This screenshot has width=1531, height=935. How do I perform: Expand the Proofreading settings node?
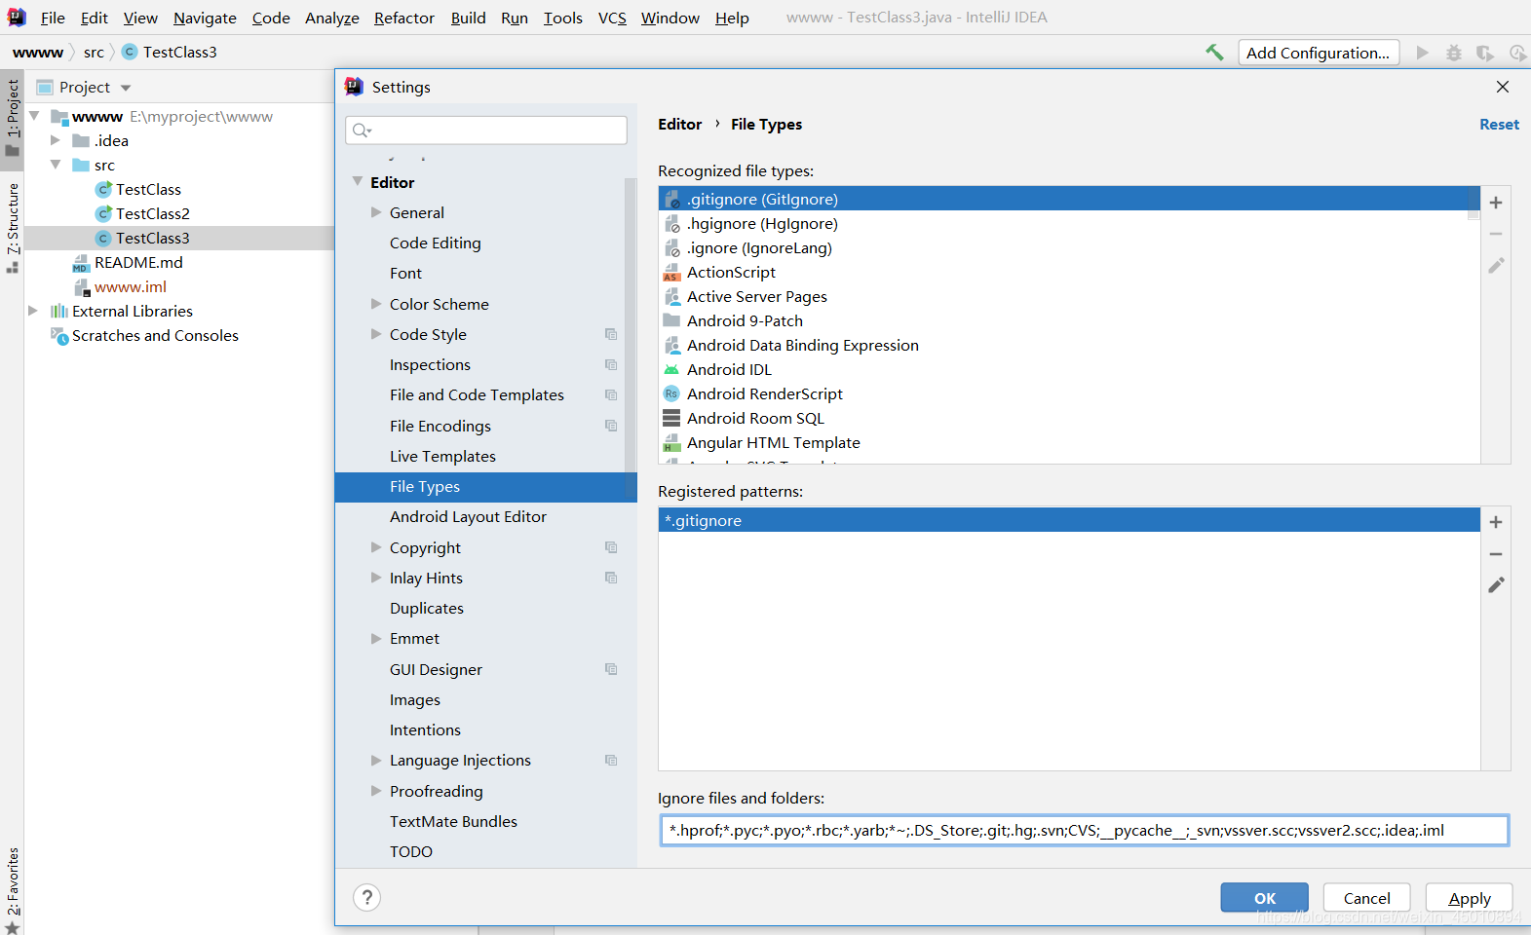(x=376, y=791)
